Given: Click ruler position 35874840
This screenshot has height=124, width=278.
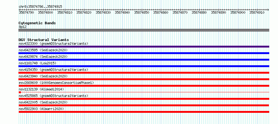Looking at the screenshot, I should coord(122,12).
